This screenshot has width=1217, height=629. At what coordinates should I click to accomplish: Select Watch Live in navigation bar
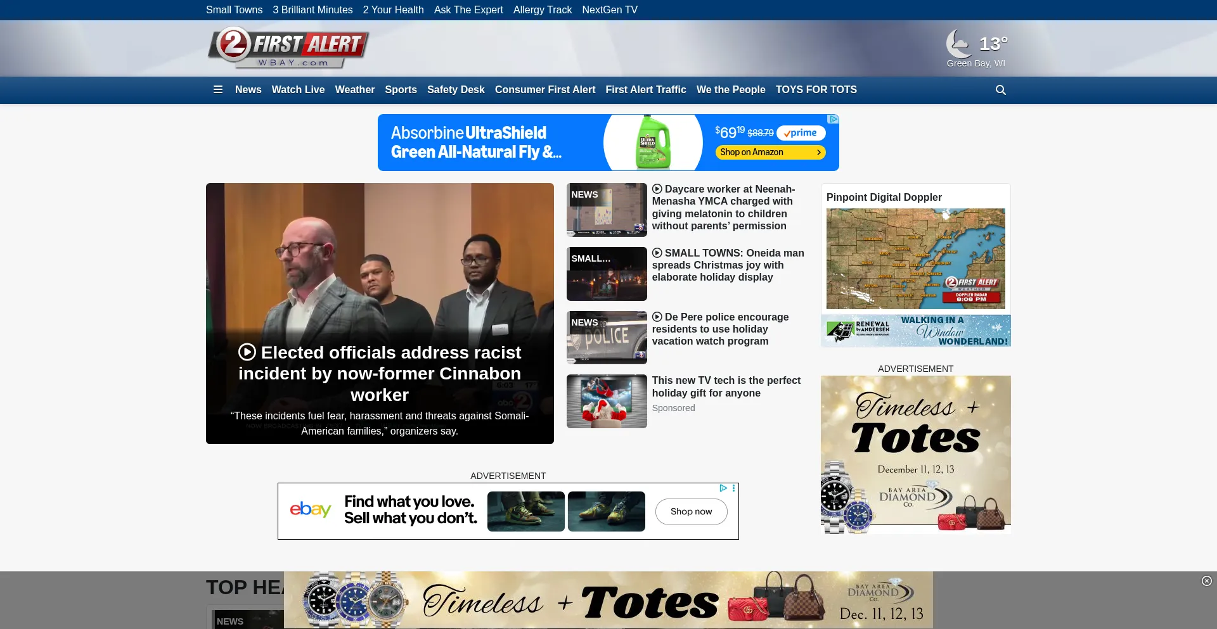point(298,90)
